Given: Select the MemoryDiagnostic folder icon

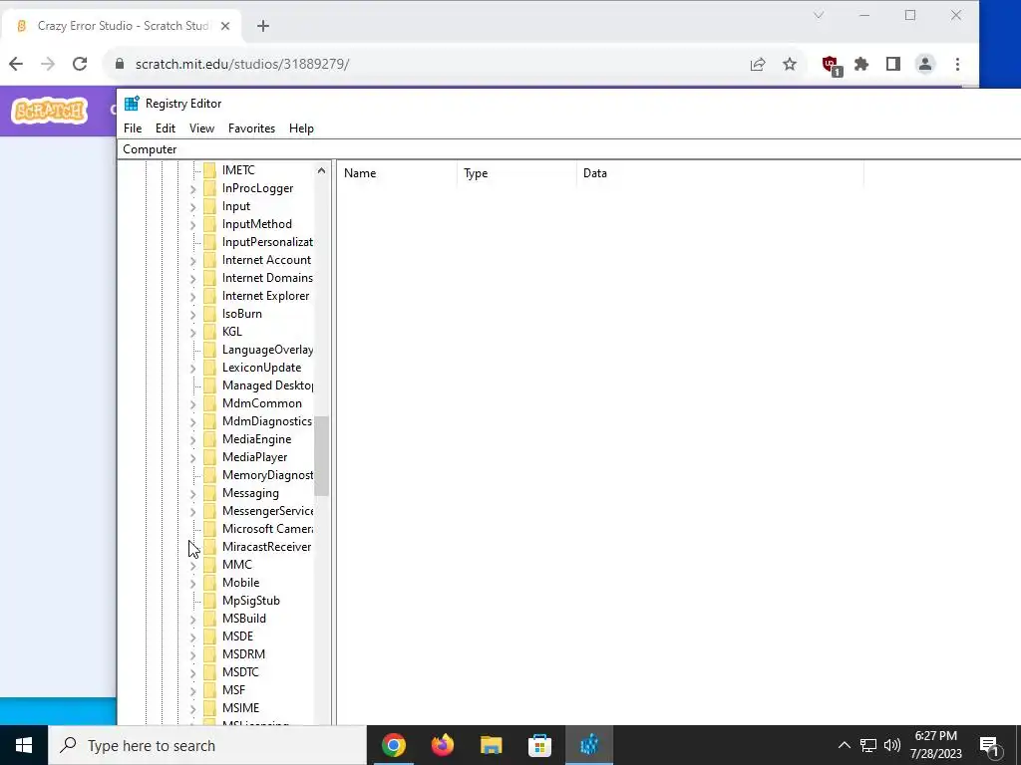Looking at the screenshot, I should (x=209, y=475).
